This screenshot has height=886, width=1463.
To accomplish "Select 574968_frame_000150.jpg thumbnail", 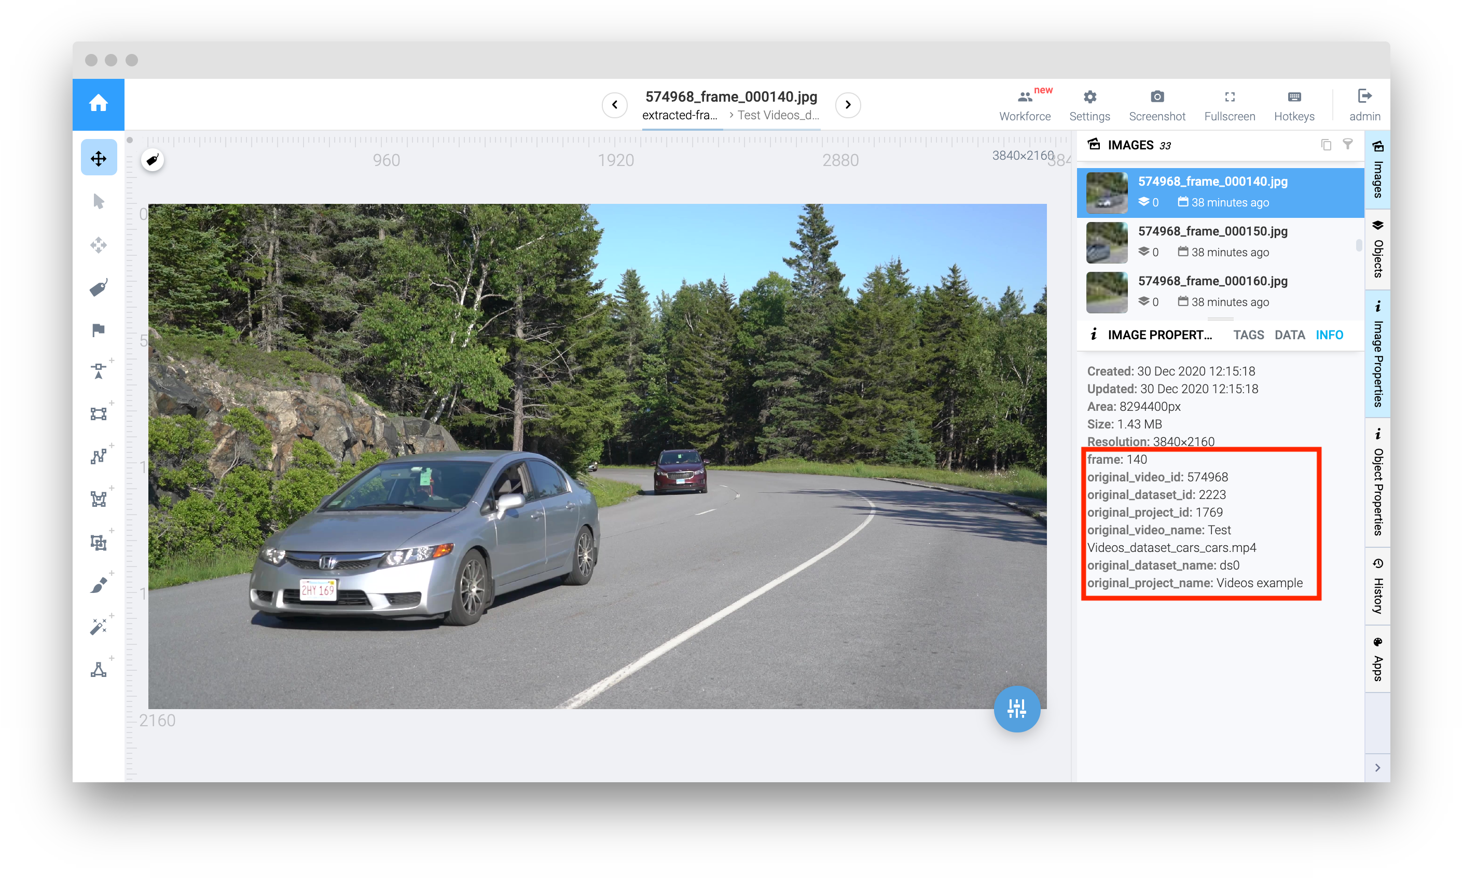I will tap(1107, 242).
